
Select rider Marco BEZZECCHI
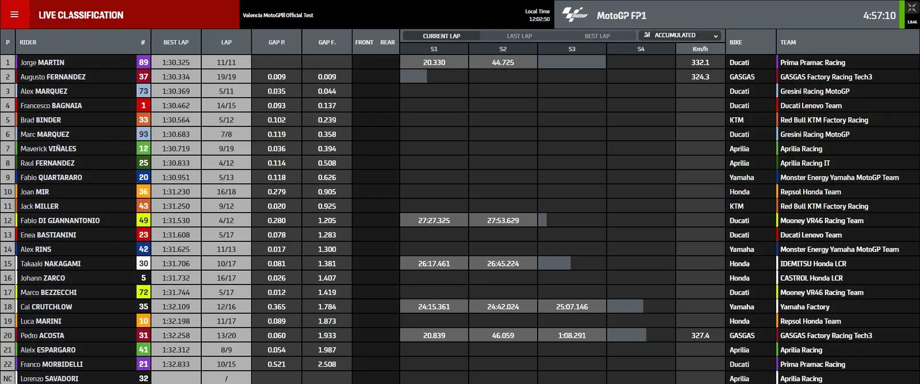(48, 292)
